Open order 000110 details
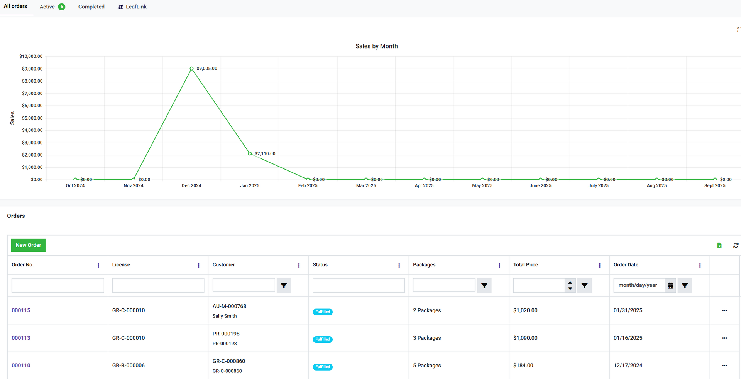The width and height of the screenshot is (741, 379). click(21, 366)
